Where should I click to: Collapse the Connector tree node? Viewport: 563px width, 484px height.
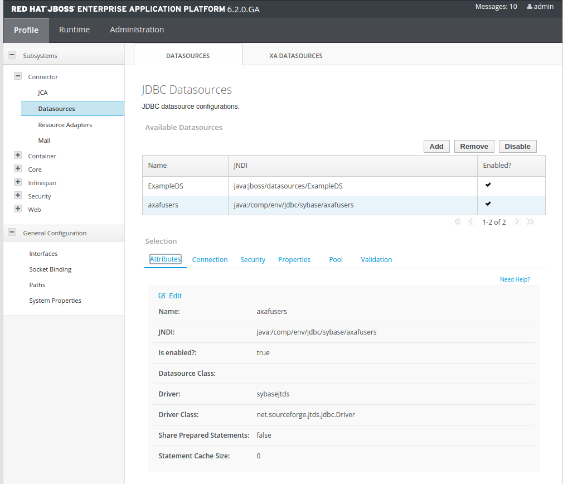18,76
